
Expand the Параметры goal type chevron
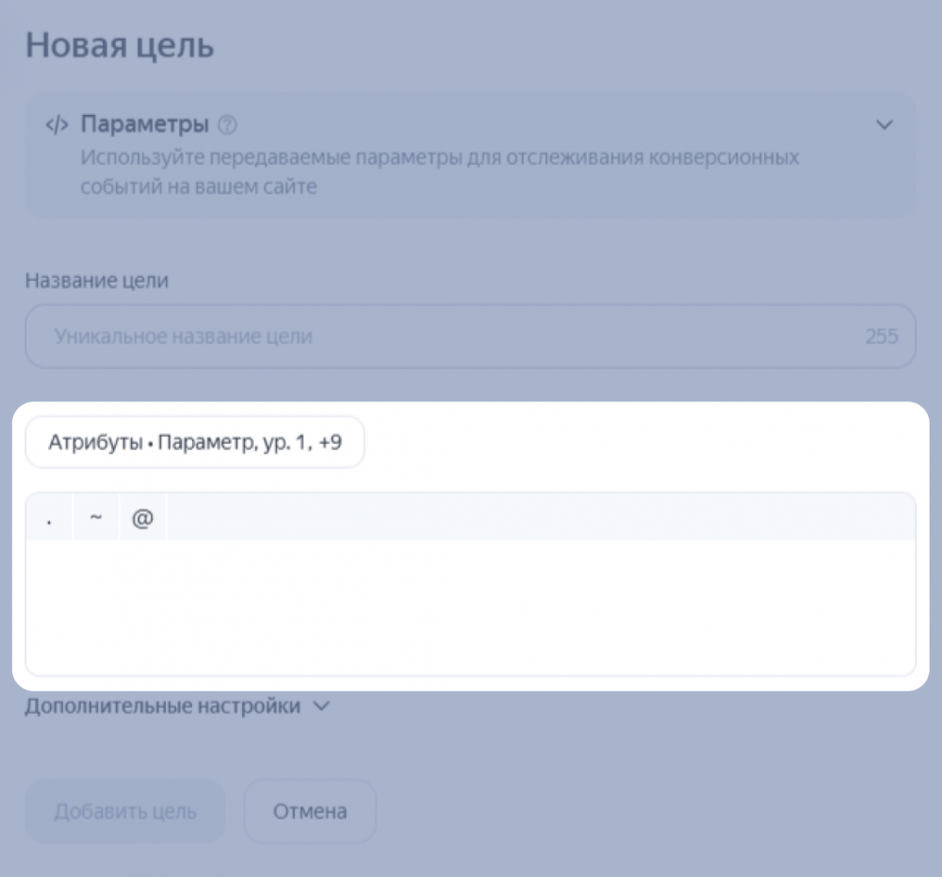click(x=885, y=125)
